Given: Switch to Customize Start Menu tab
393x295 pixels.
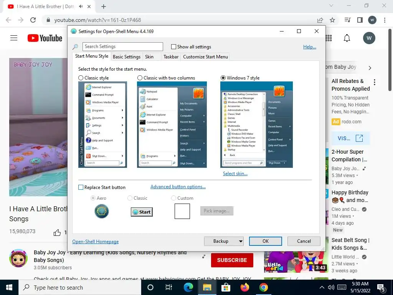Looking at the screenshot, I should pyautogui.click(x=206, y=57).
